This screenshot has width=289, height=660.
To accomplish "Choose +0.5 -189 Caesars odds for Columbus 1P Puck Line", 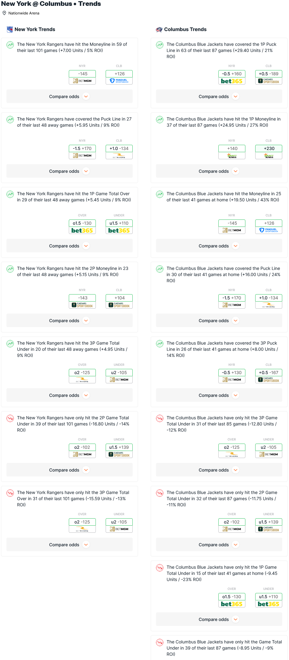I will coord(269,77).
